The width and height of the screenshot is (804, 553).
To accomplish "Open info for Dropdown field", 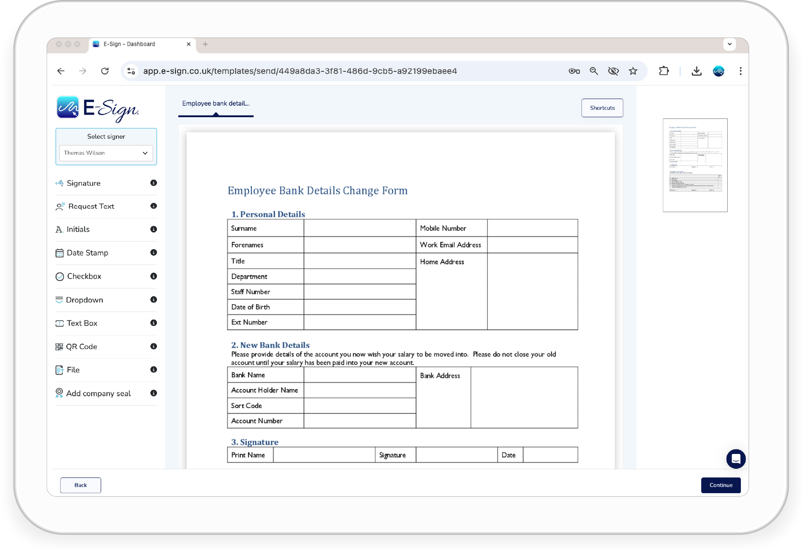I will (154, 300).
